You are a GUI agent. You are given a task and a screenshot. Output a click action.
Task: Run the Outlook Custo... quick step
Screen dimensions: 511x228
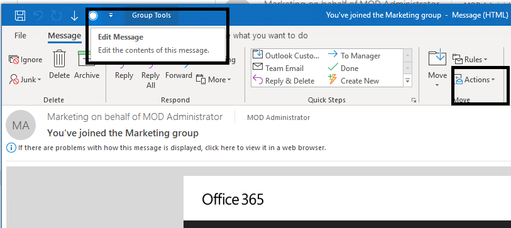point(286,56)
